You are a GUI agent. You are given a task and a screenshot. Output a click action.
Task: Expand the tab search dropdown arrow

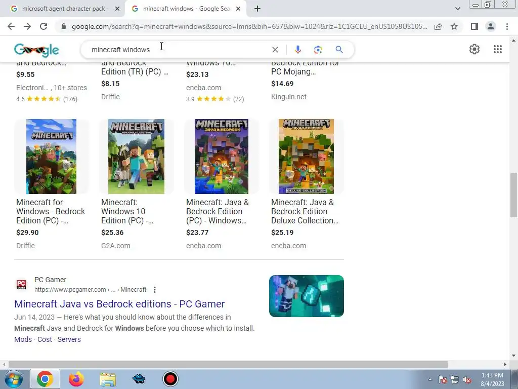coord(457,9)
